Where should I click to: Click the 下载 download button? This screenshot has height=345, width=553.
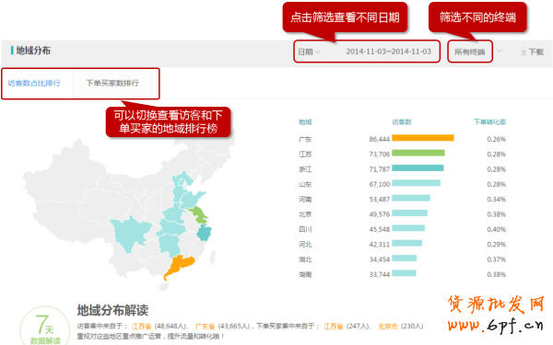[x=532, y=52]
